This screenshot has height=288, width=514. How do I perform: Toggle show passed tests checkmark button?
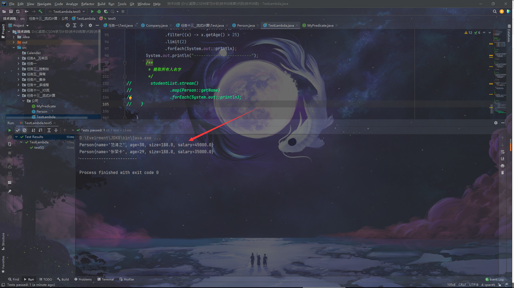(18, 130)
